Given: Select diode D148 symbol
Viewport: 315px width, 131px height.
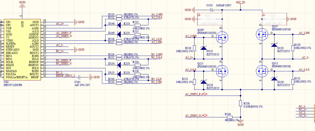Looking at the screenshot, I should (x=119, y=25).
